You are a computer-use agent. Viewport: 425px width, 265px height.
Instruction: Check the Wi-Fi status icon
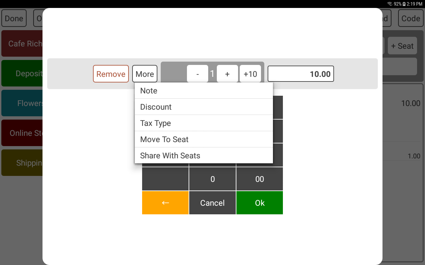pos(389,4)
